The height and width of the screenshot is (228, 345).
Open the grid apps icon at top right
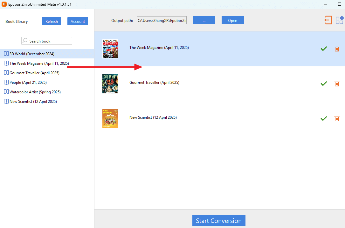tap(340, 20)
